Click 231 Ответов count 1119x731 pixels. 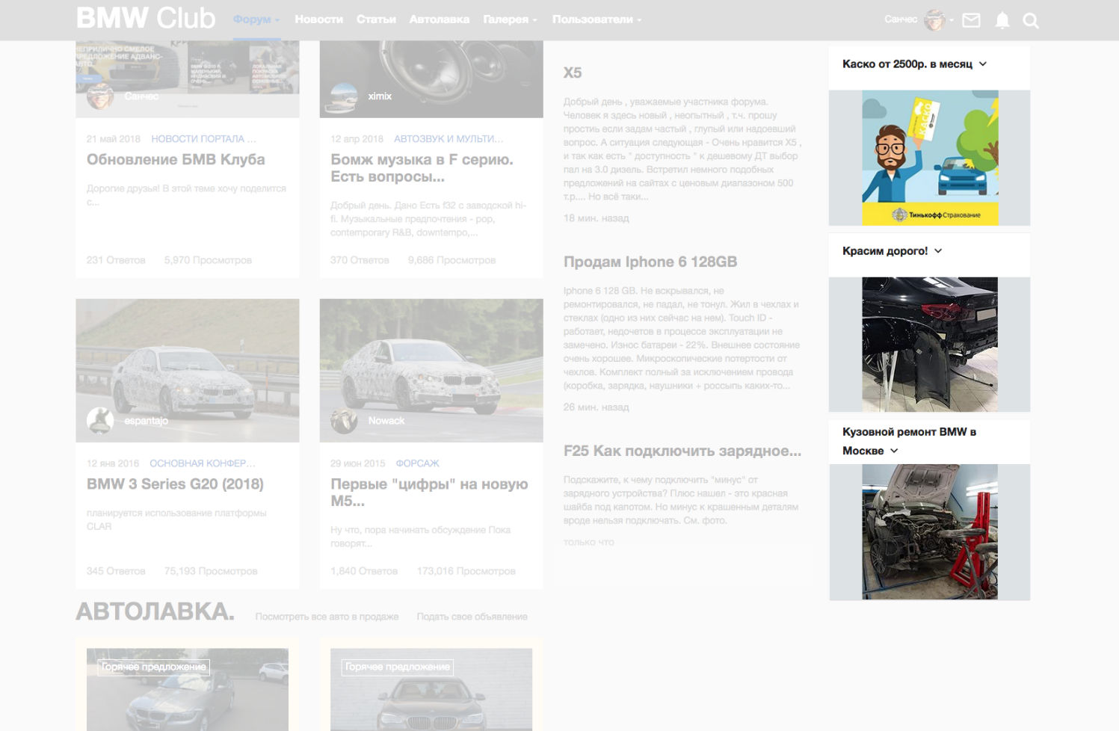[x=116, y=260]
